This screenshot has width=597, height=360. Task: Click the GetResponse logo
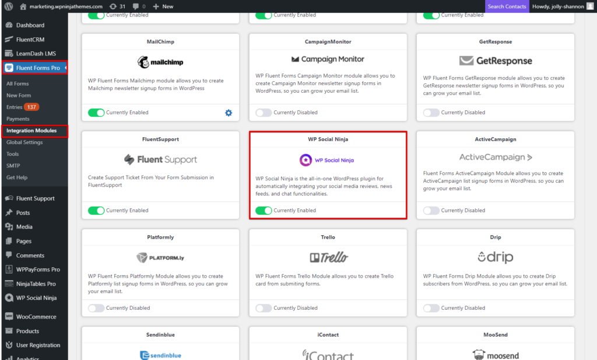[x=496, y=61]
